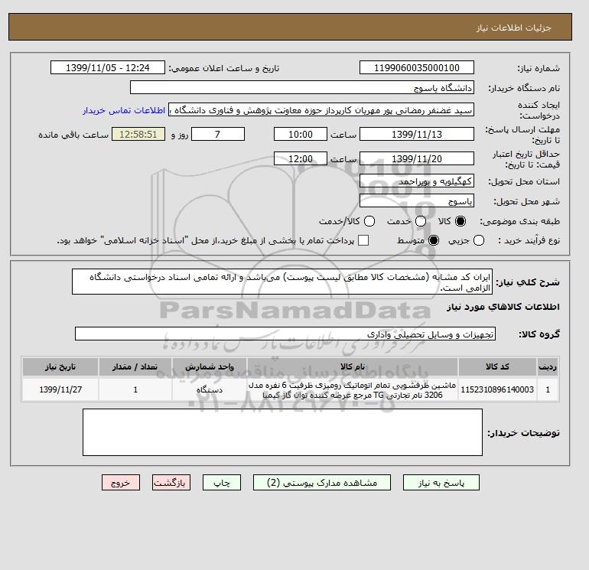Screen dimensions: 589x570
Task: Click the buyer name field دانشگاه یاسوج
Action: pos(302,87)
